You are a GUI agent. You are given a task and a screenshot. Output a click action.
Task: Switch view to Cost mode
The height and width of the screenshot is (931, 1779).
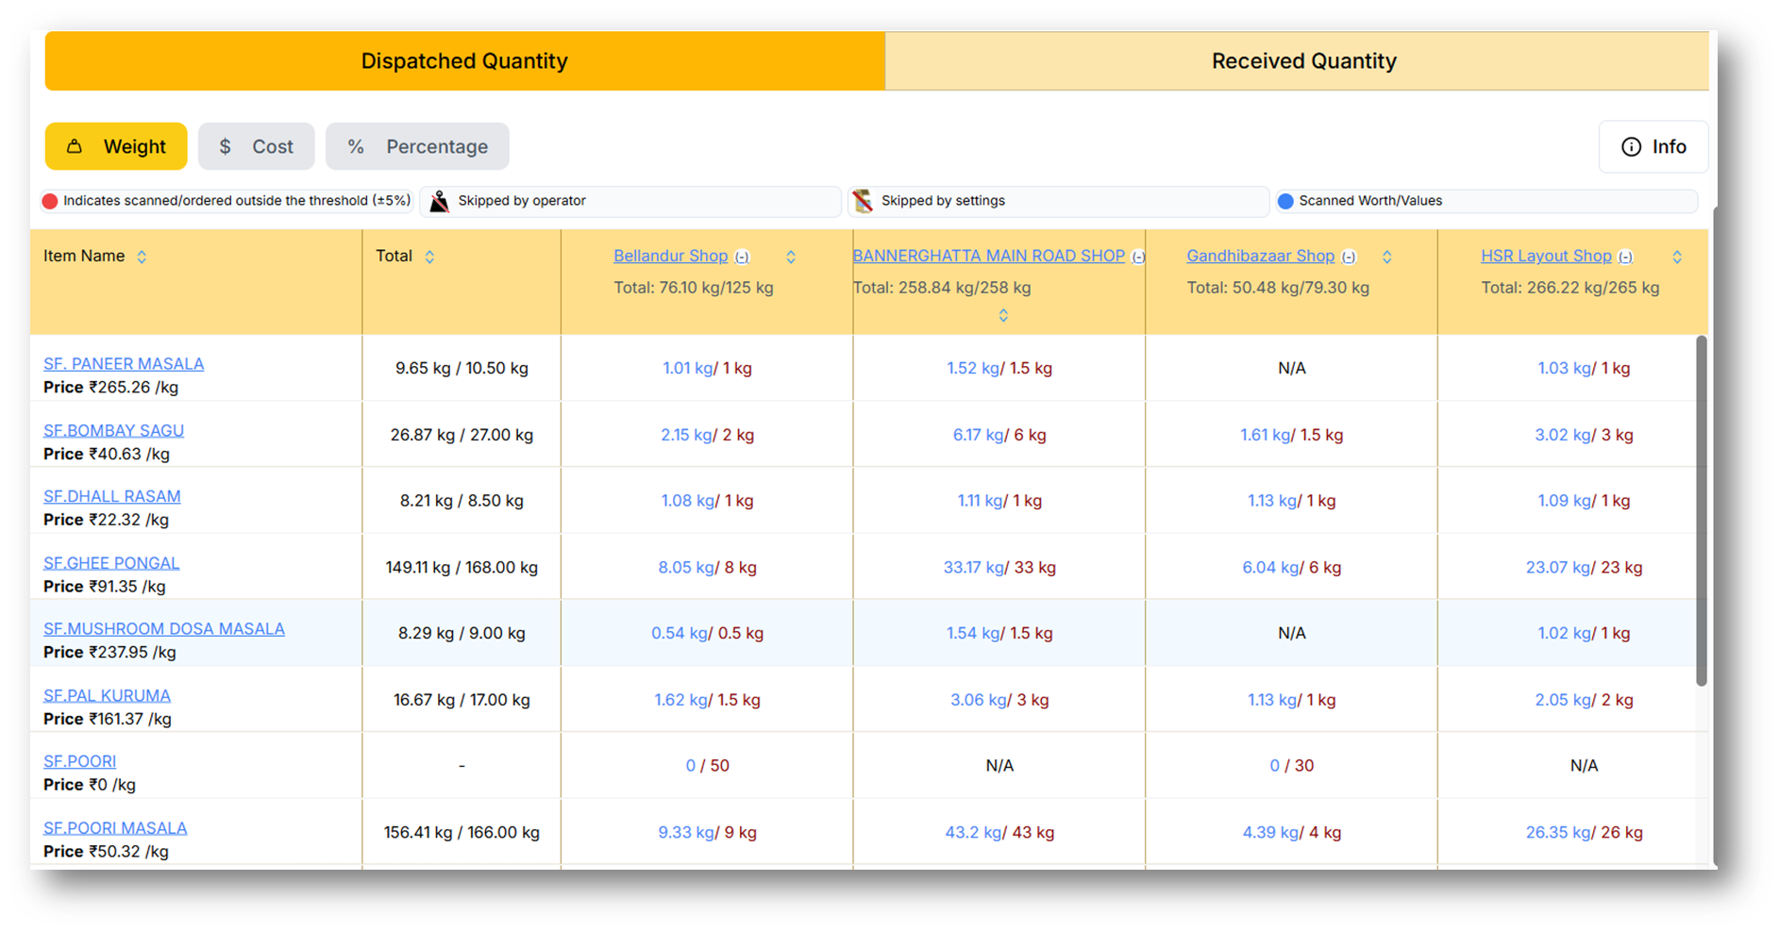click(x=256, y=146)
